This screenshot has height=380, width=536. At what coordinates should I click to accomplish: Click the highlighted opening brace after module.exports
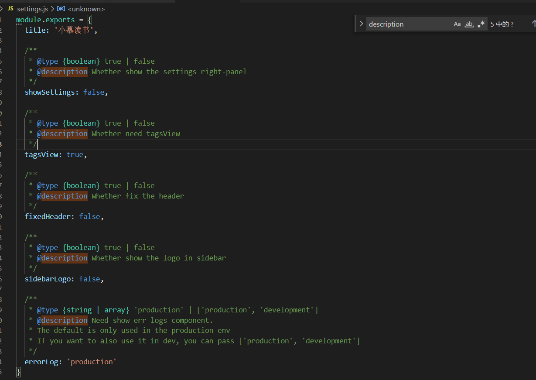click(89, 20)
